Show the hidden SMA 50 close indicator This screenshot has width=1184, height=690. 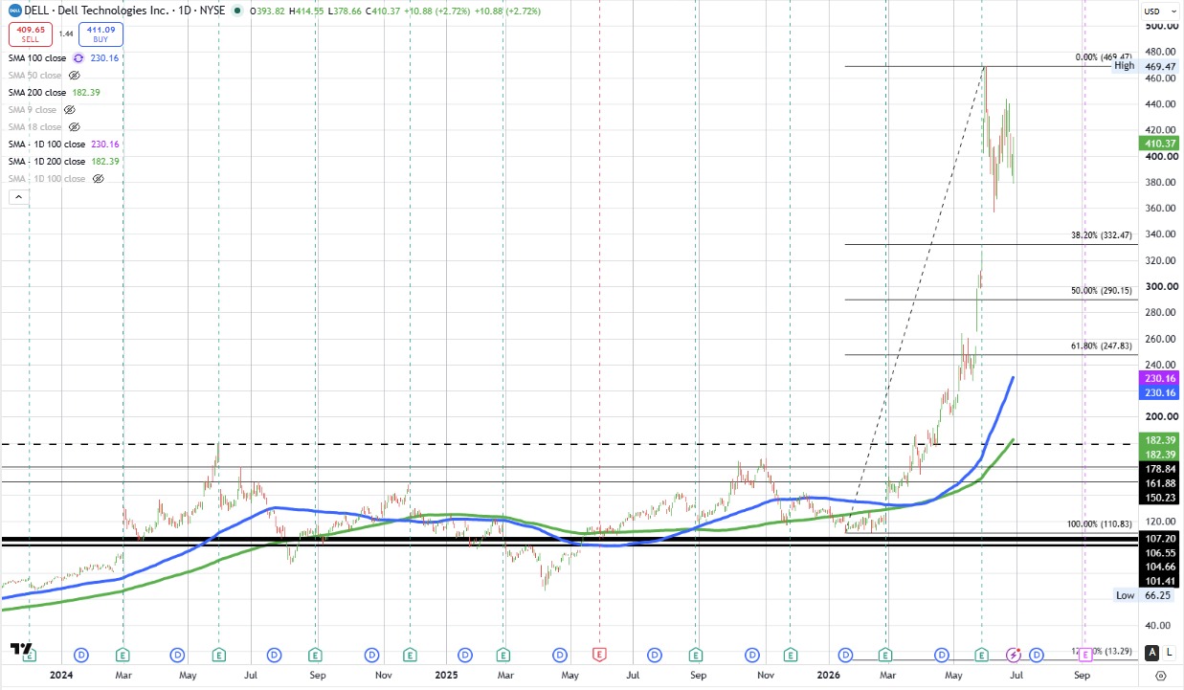click(x=74, y=76)
